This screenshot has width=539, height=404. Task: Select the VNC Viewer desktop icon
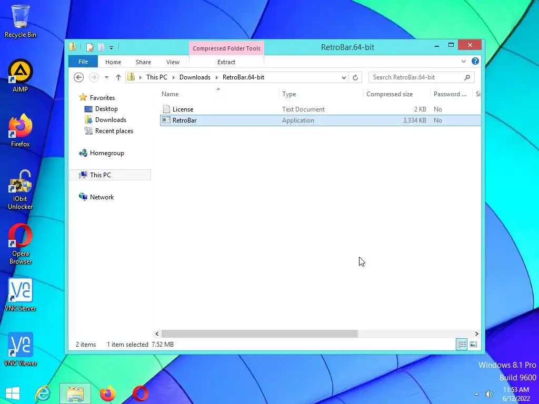click(21, 349)
